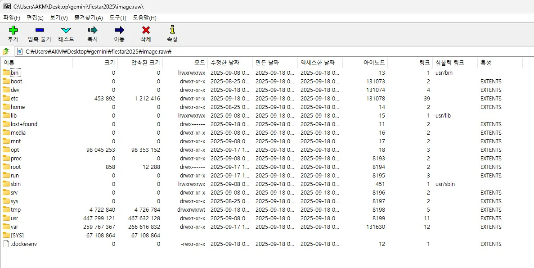Screen dimensions: 534x268
Task: Click the Move (이동) arrow icon
Action: 119,31
